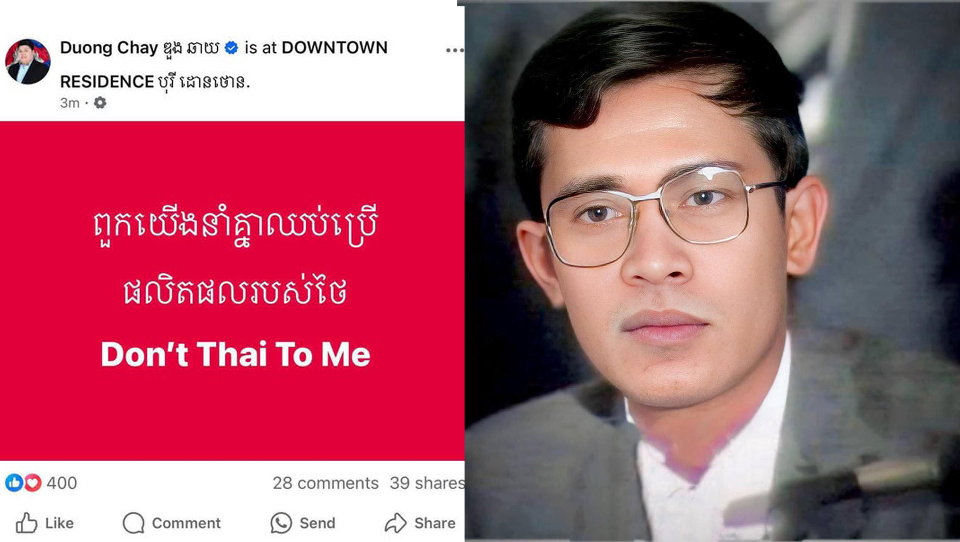Click the Comment button label
Image resolution: width=960 pixels, height=542 pixels.
[186, 523]
